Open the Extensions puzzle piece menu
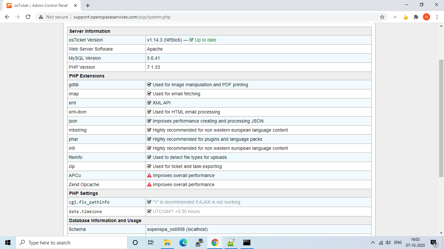 [x=416, y=17]
